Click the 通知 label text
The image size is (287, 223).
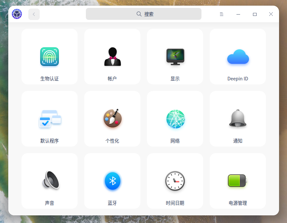[x=237, y=141]
